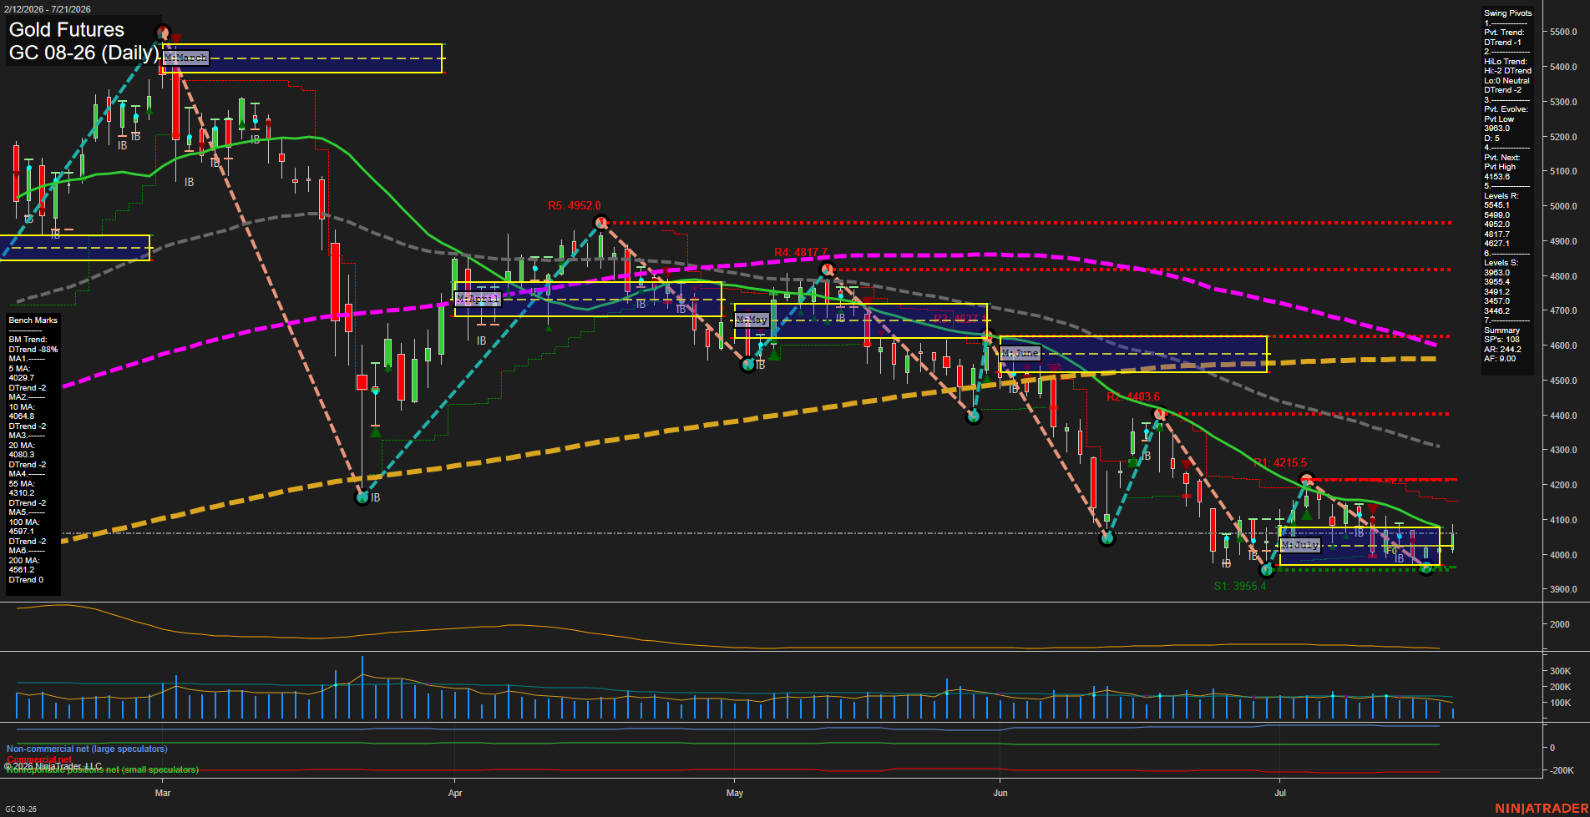Screen dimensions: 1590x817
Task: Click the R1: 4215.5 resistance label
Action: click(x=1280, y=463)
